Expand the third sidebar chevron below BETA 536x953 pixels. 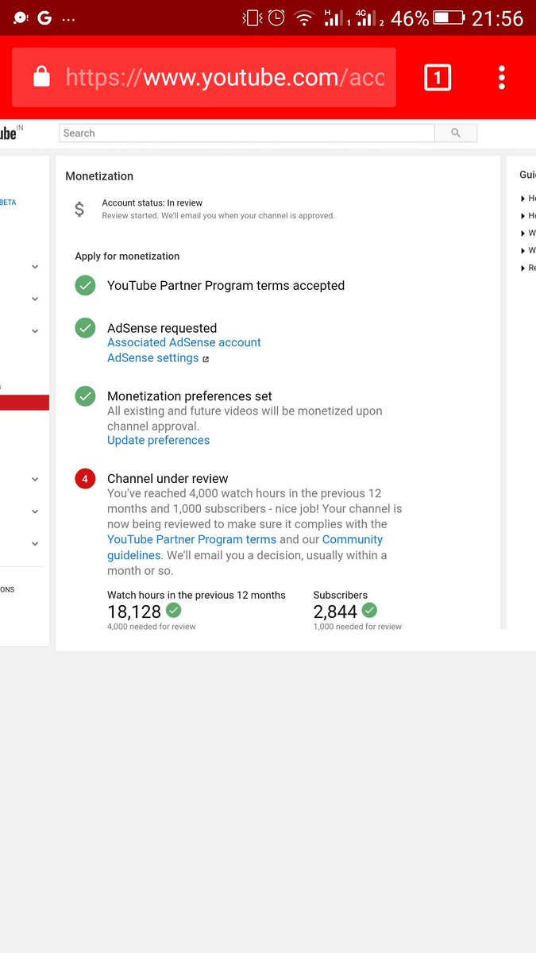35,330
